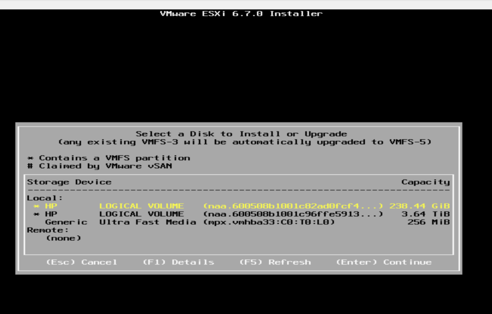Image resolution: width=492 pixels, height=314 pixels.
Task: Click the Claimed by VMware vSAN legend marker
Action: point(30,166)
